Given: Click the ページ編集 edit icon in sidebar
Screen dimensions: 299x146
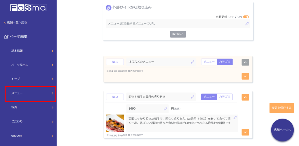Looking at the screenshot, I should coord(6,37).
